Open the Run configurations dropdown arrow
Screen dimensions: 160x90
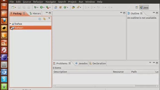click(x=44, y=7)
